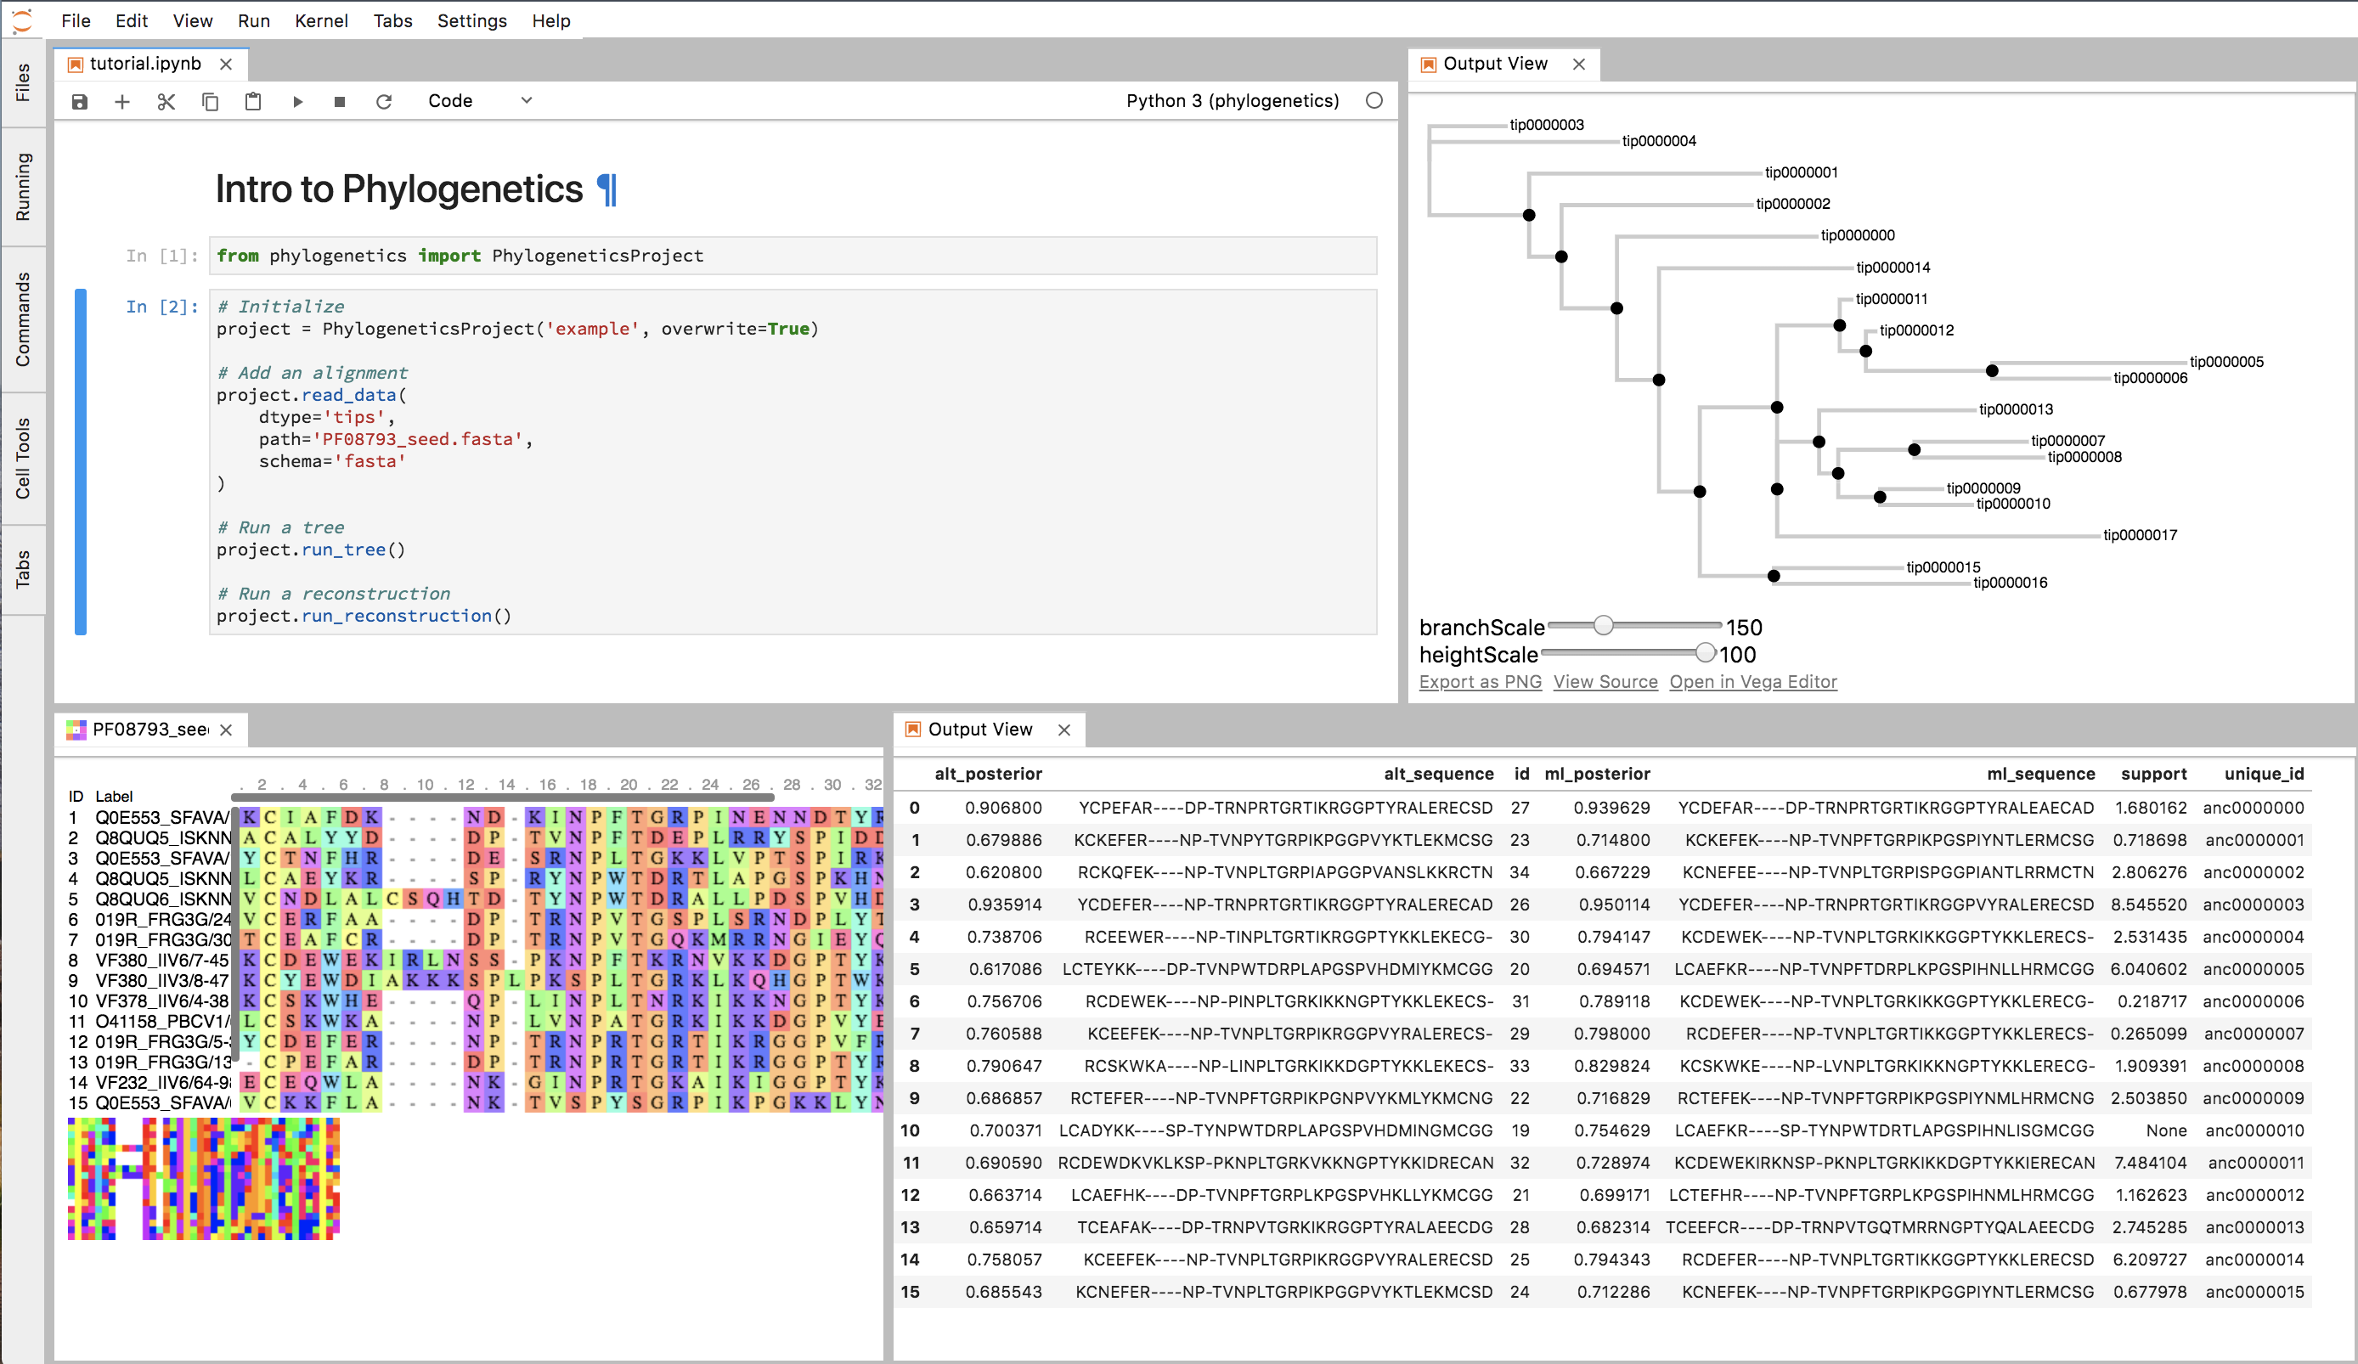Screen dimensions: 2358x1364
Task: Open the Settings menu
Action: tap(471, 20)
